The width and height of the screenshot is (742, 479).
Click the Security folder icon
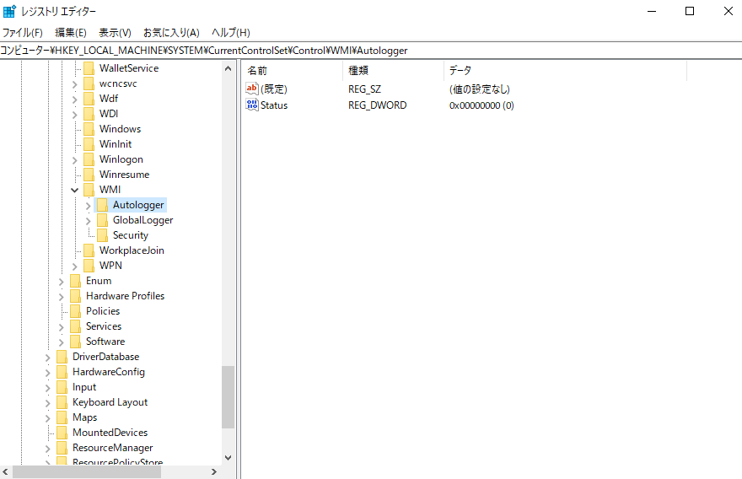102,235
